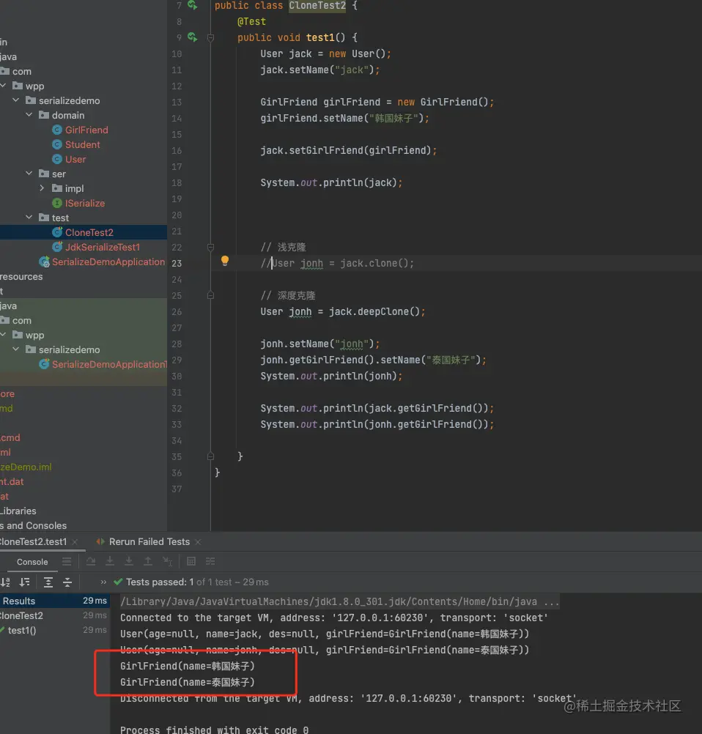
Task: Click the Tests passed status text
Action: (x=160, y=582)
